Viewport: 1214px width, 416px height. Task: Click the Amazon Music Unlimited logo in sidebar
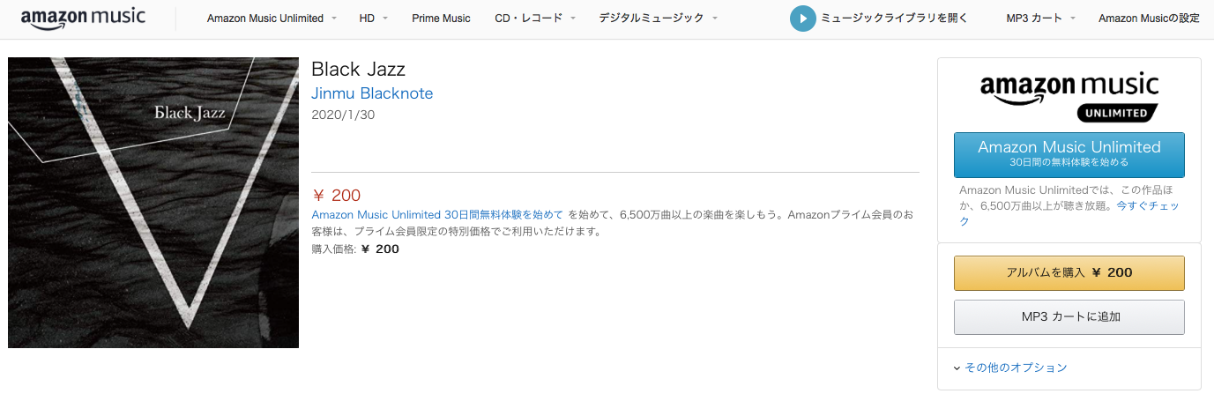pos(1069,97)
